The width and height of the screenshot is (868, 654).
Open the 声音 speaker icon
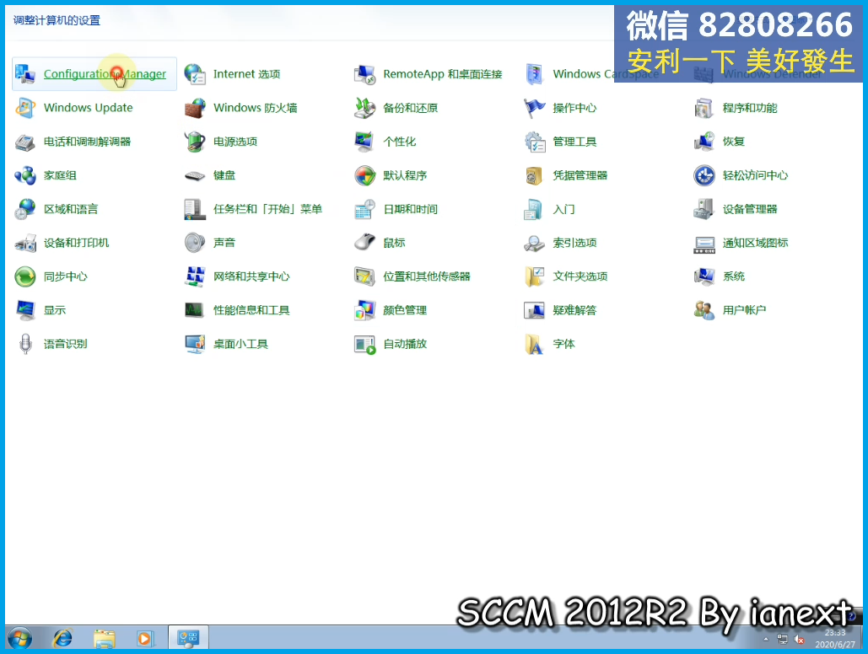pyautogui.click(x=195, y=243)
